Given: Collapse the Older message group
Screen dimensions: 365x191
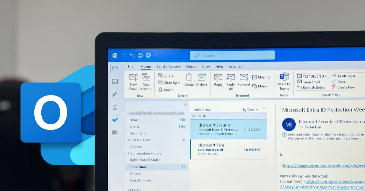Looking at the screenshot, I should (x=194, y=116).
